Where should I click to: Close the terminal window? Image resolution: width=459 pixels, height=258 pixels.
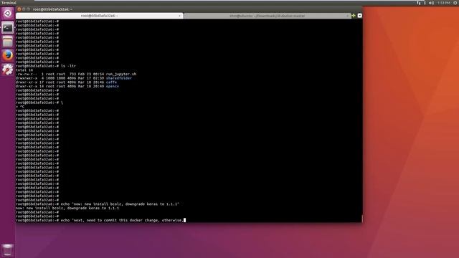click(19, 9)
